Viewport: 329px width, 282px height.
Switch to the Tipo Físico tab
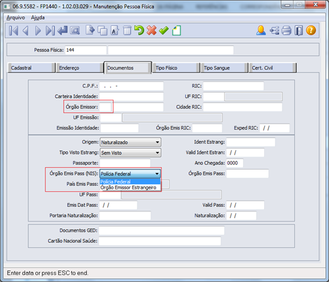(x=176, y=68)
